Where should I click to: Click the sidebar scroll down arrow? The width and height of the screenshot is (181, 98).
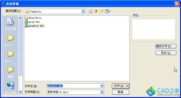click(x=20, y=92)
